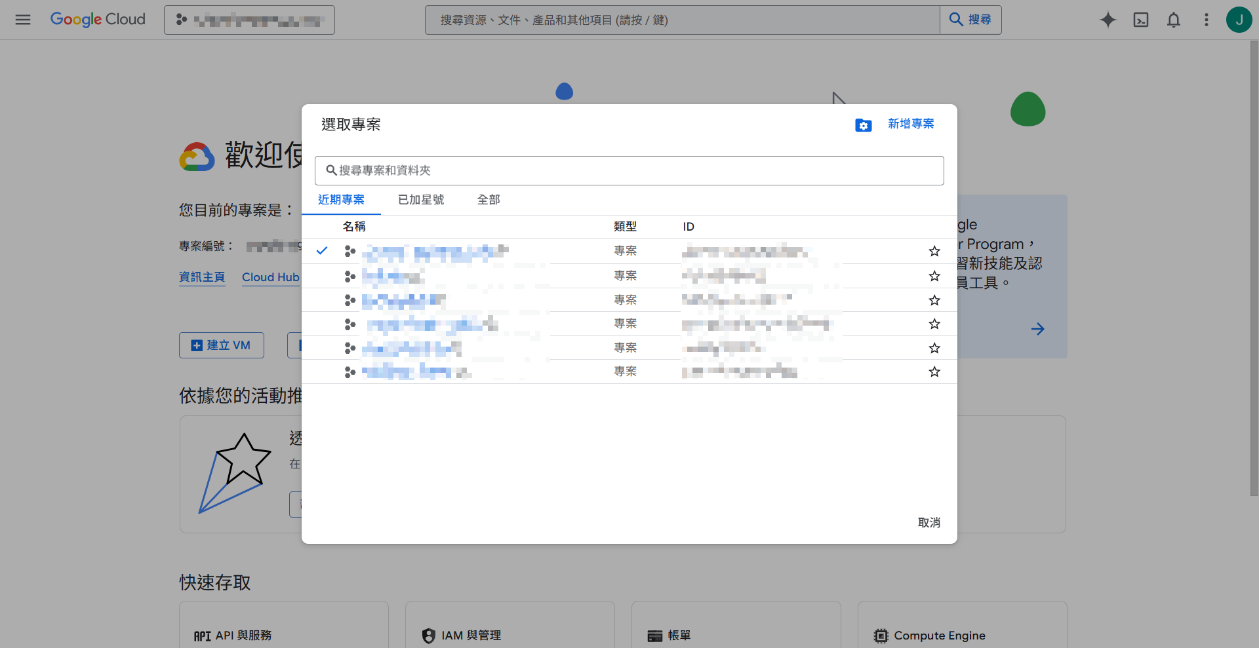Click the 取消 button
Screen dimensions: 1259x648
point(929,522)
